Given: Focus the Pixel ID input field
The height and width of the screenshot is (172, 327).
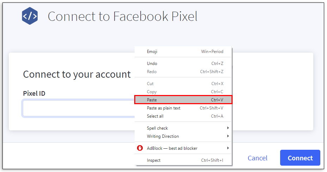Looking at the screenshot, I should (x=78, y=108).
